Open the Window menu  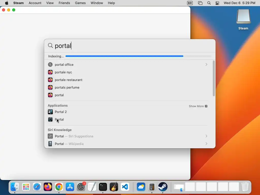(97, 3)
